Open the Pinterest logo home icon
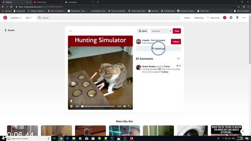251x141 pixels. click(5, 18)
